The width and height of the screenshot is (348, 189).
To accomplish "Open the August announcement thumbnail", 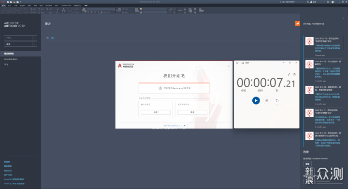I will (309, 90).
